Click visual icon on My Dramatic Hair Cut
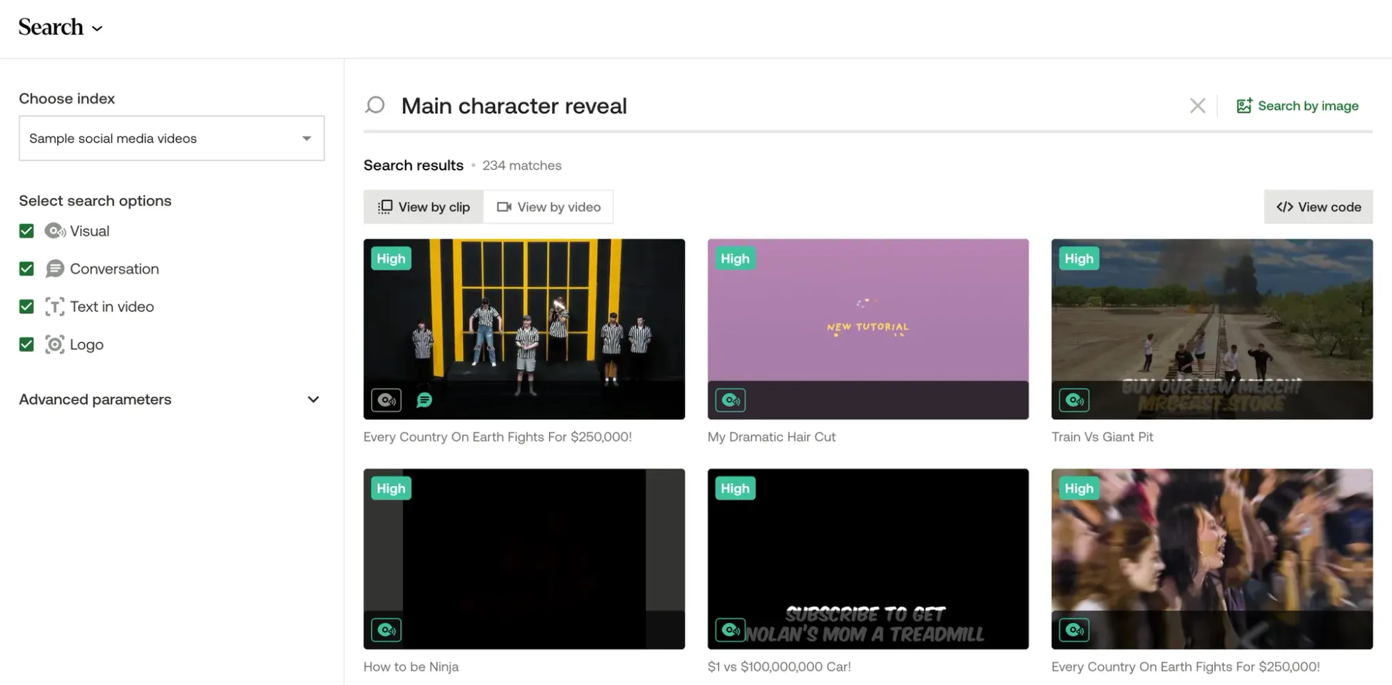The width and height of the screenshot is (1392, 685). point(730,400)
